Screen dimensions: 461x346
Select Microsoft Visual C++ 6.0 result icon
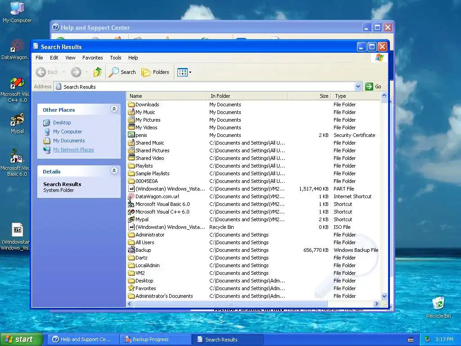pos(131,212)
